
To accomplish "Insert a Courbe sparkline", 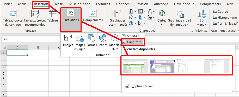I will (x=220, y=12).
